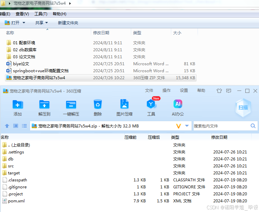Open the 文件 menu in 360压缩
This screenshot has width=259, height=212.
pos(149,91)
